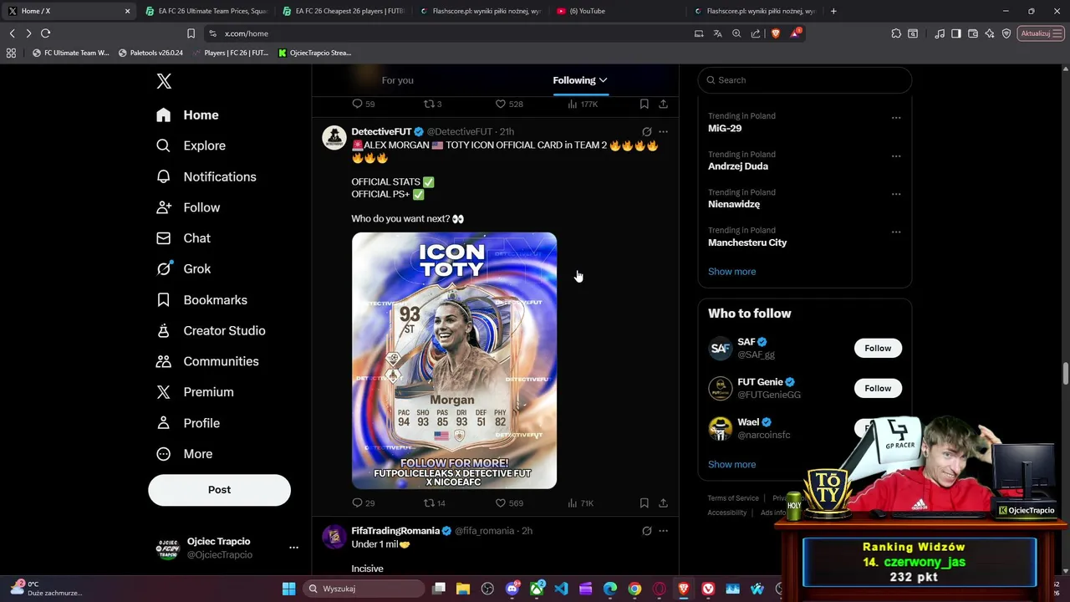Reply to the DetectiveFUT post
1070x602 pixels.
click(357, 503)
